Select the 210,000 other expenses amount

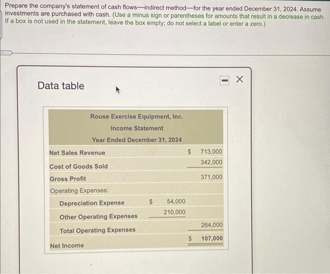point(174,212)
